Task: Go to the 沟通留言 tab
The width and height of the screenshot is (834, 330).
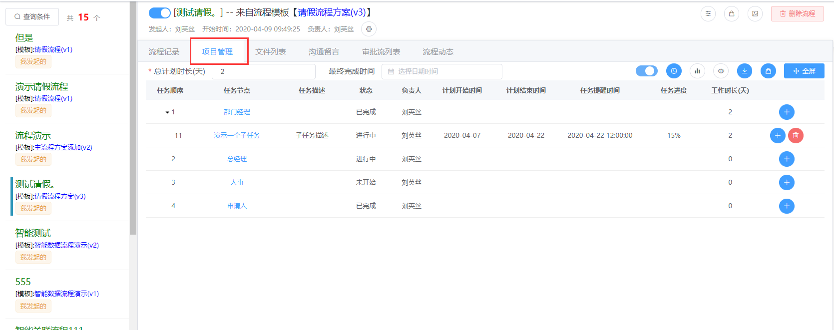Action: [324, 52]
